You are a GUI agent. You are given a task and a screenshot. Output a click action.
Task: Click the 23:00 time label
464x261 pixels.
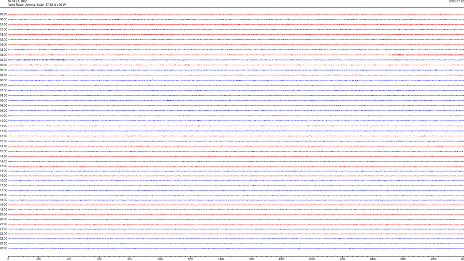[x=3, y=244]
